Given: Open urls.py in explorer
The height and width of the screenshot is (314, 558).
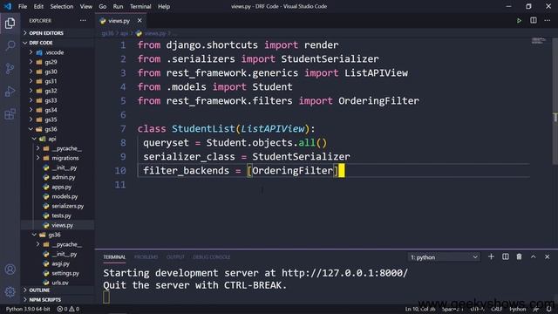Looking at the screenshot, I should (60, 283).
